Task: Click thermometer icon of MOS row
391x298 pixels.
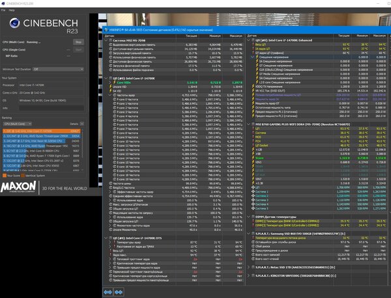Action: (253, 137)
